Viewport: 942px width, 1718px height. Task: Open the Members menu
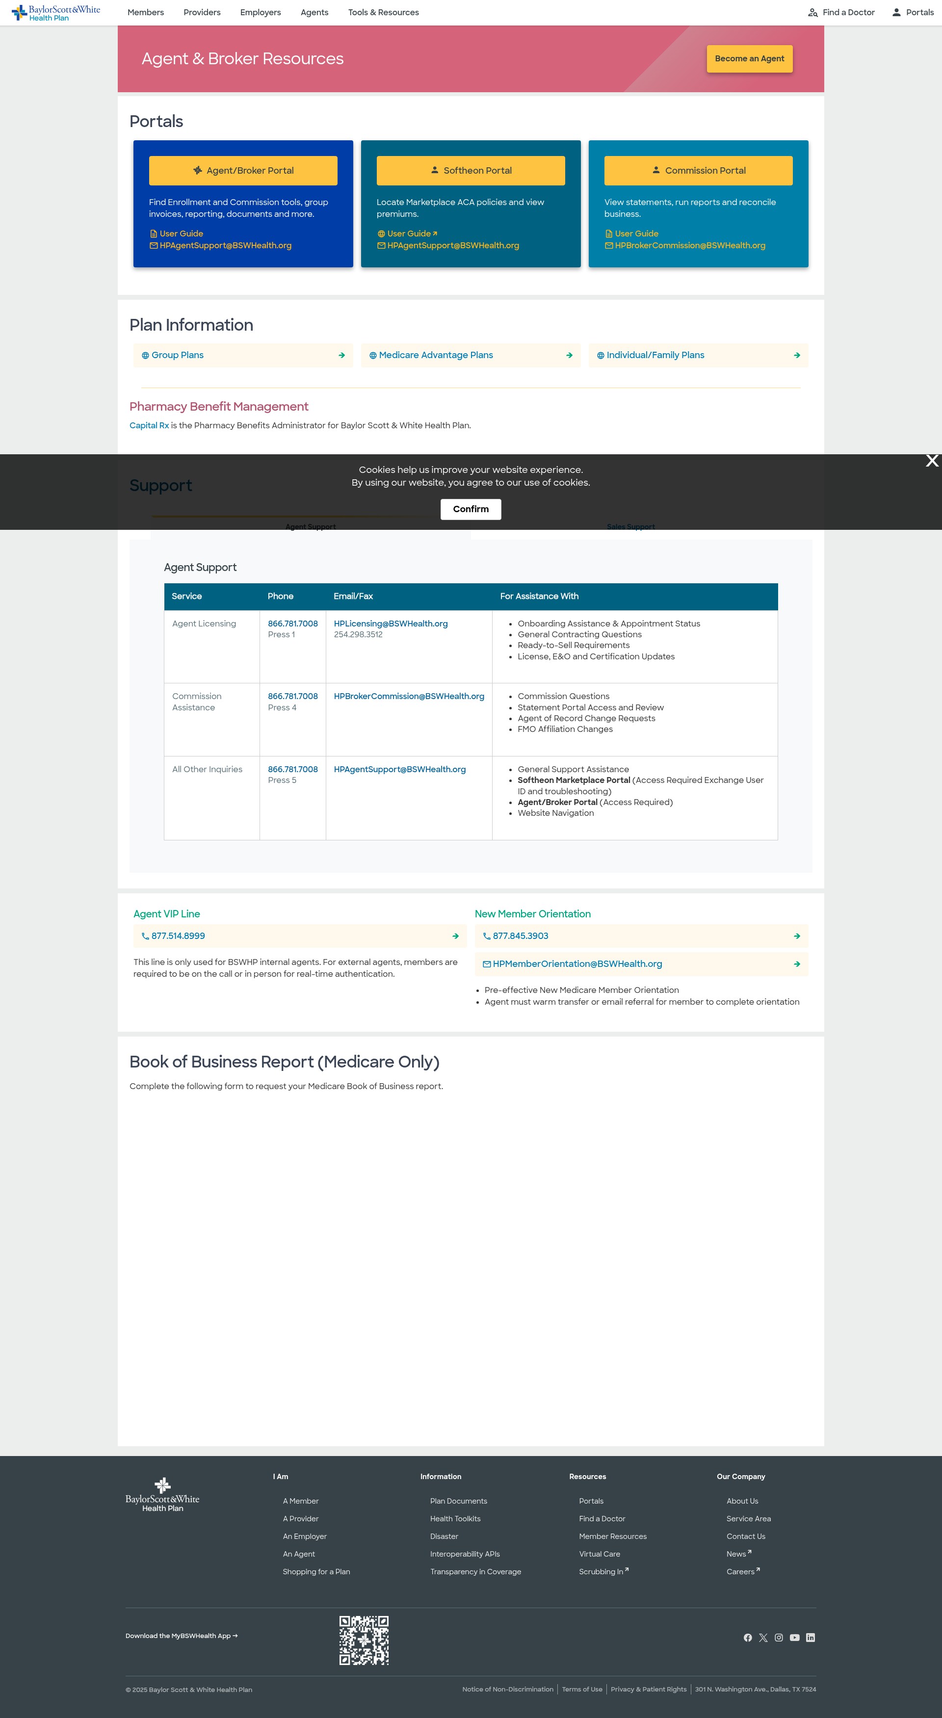(145, 13)
